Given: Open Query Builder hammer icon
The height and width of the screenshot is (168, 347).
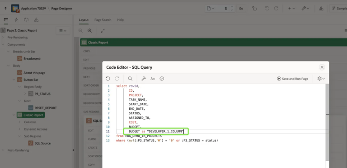Looking at the screenshot, I should tap(143, 79).
